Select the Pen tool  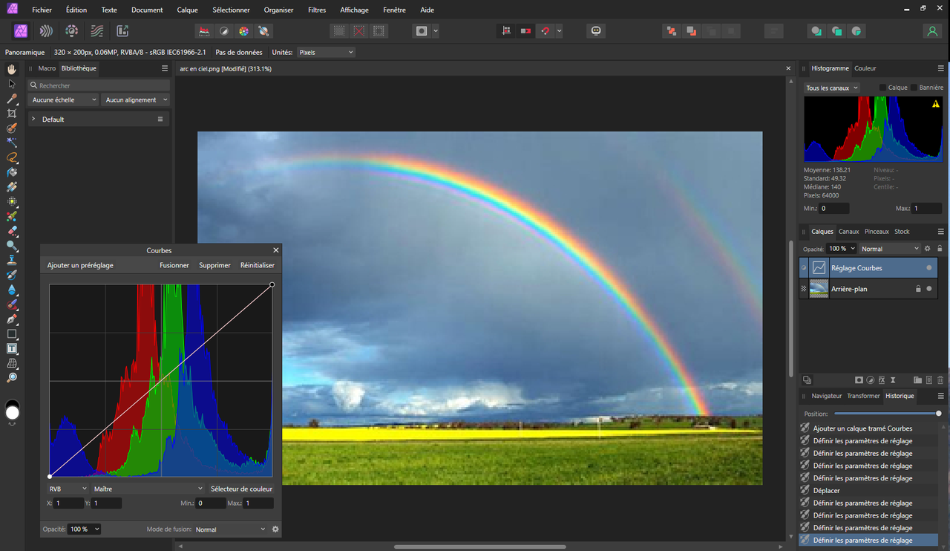click(x=12, y=319)
